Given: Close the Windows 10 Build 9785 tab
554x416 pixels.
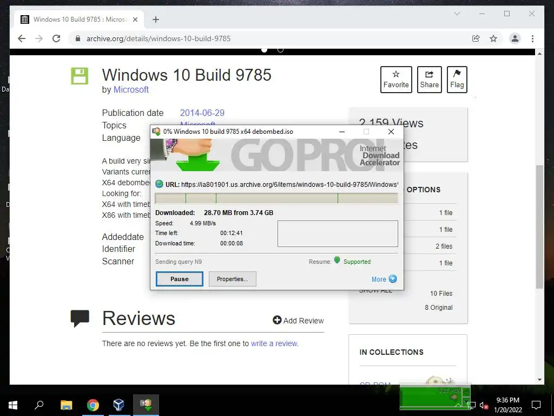Looking at the screenshot, I should (x=135, y=19).
